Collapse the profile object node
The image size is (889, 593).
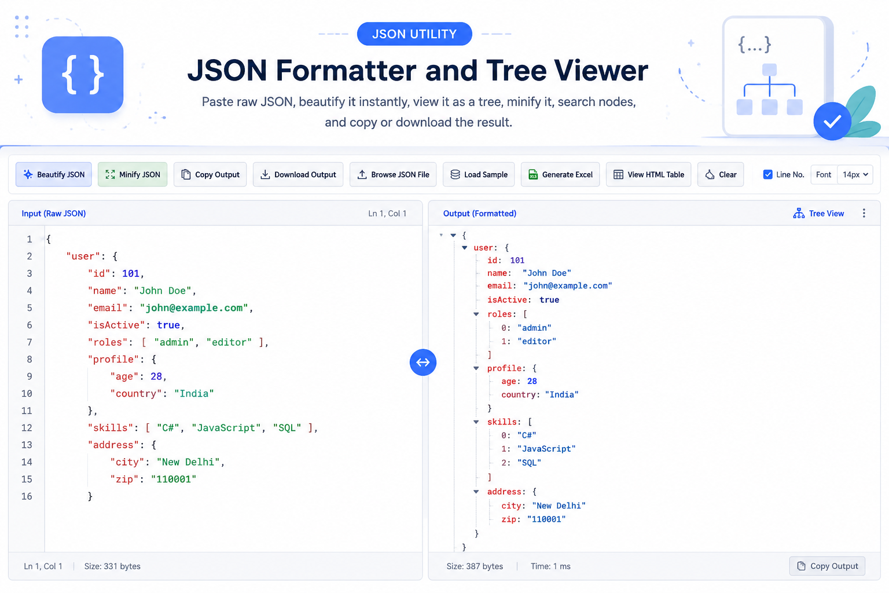click(476, 368)
